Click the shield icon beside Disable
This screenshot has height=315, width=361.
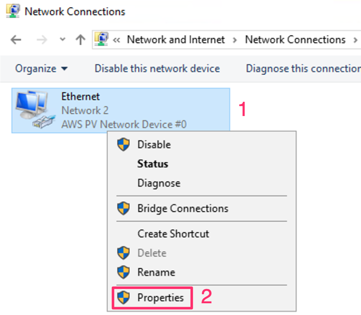click(123, 145)
